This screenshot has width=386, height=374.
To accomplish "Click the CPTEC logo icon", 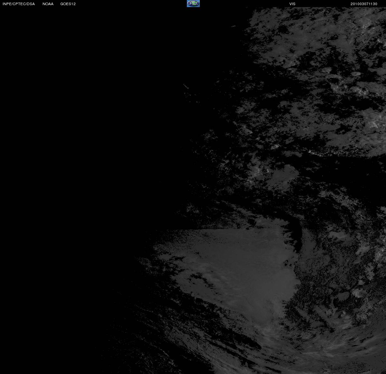I will coord(193,4).
